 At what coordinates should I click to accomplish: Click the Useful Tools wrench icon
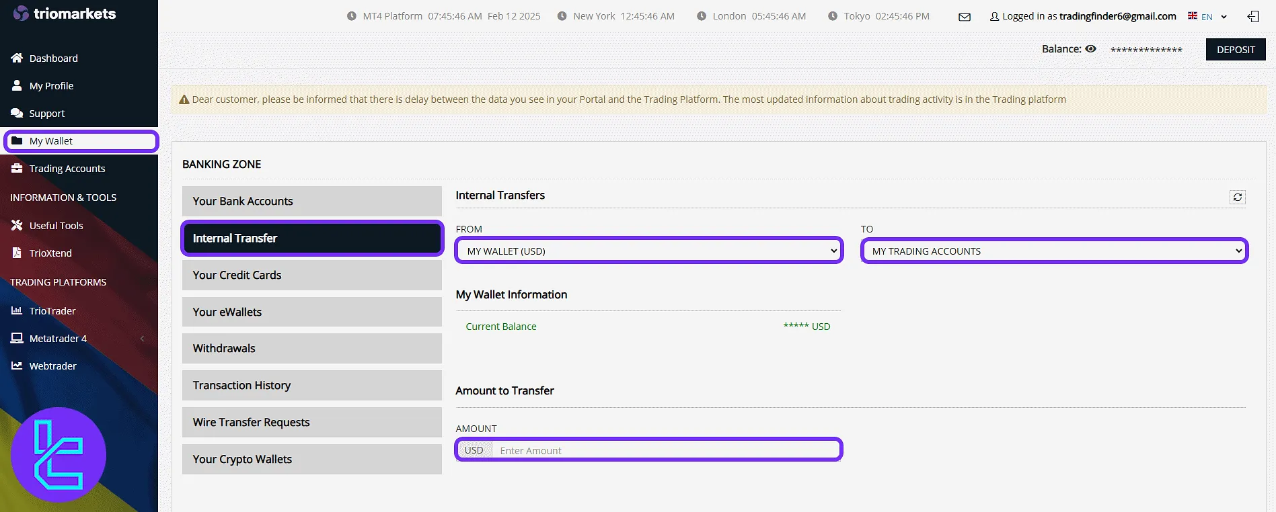click(17, 225)
